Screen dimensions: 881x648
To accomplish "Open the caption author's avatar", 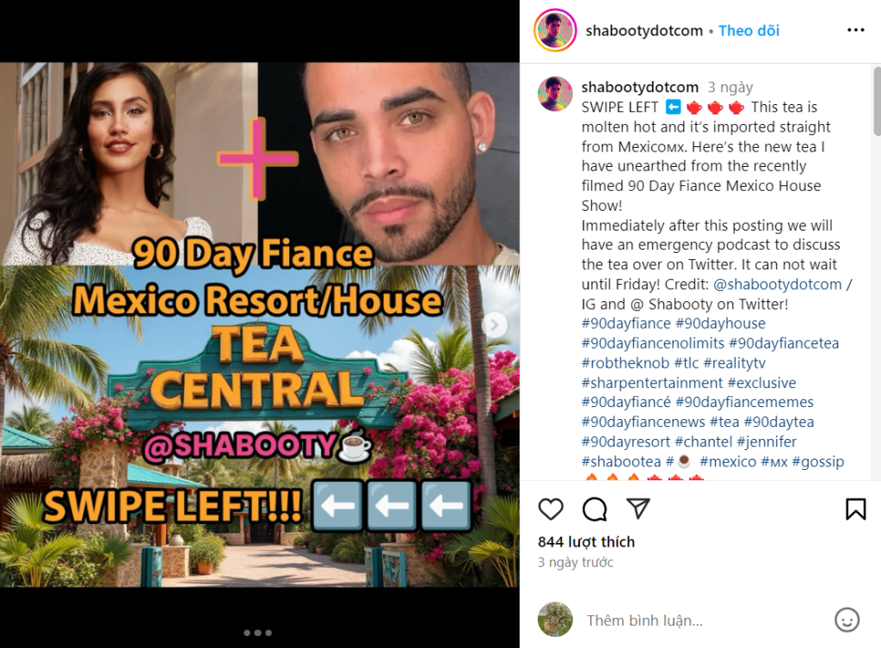I will tap(555, 93).
